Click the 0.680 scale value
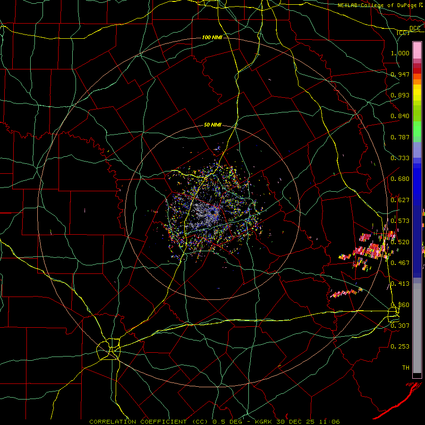Viewport: 425px width, 425px height. [x=400, y=179]
